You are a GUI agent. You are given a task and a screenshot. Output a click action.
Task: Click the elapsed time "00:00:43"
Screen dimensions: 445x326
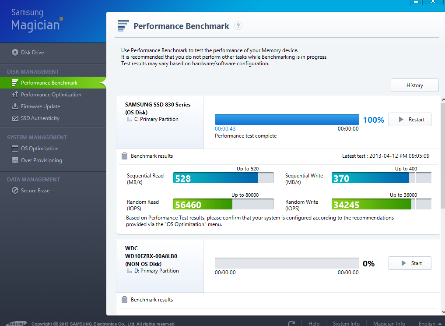(225, 129)
